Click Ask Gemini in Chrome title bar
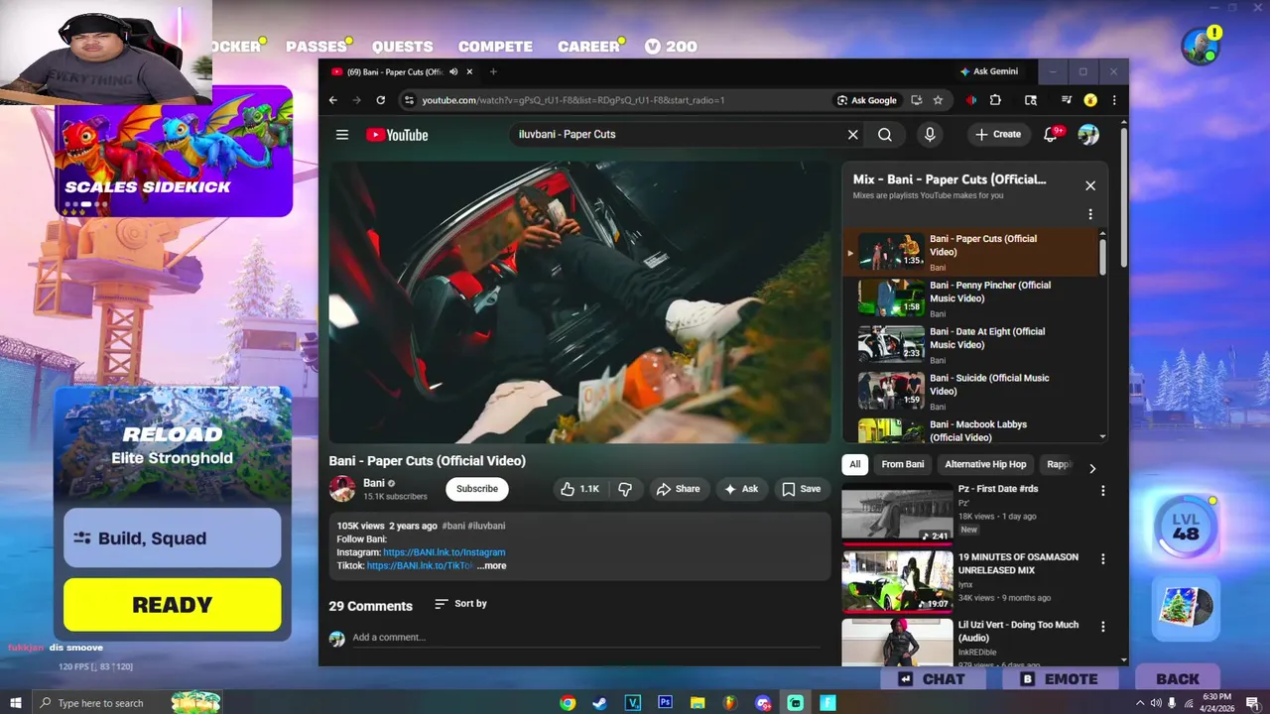The width and height of the screenshot is (1270, 714). click(989, 71)
